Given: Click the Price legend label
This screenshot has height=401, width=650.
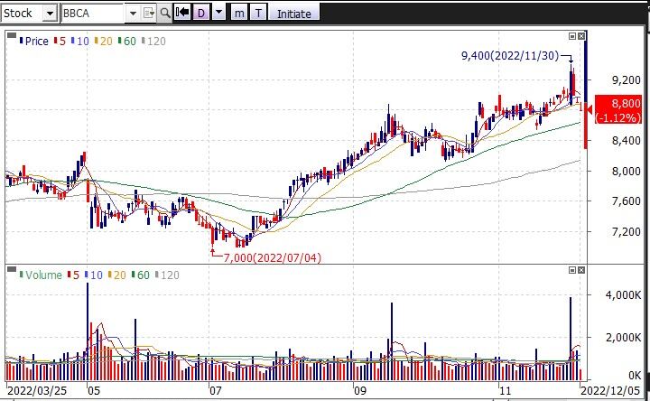Looking at the screenshot, I should pos(32,41).
